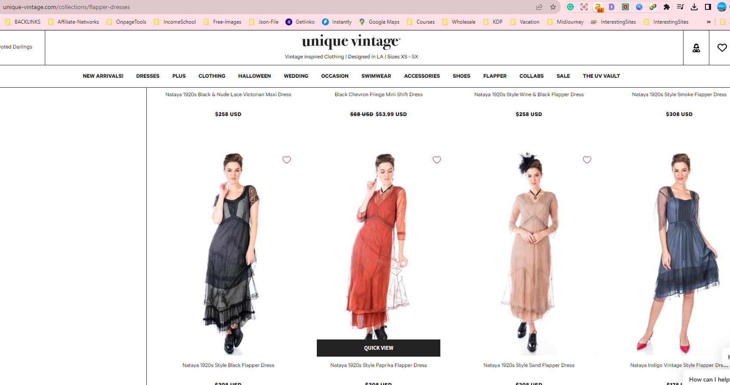This screenshot has height=385, width=730.
Task: Open the BACKLINKS bookmark folder
Action: click(x=23, y=22)
